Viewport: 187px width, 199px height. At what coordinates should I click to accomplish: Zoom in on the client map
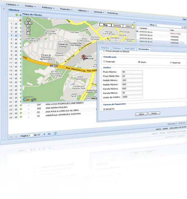point(28,30)
